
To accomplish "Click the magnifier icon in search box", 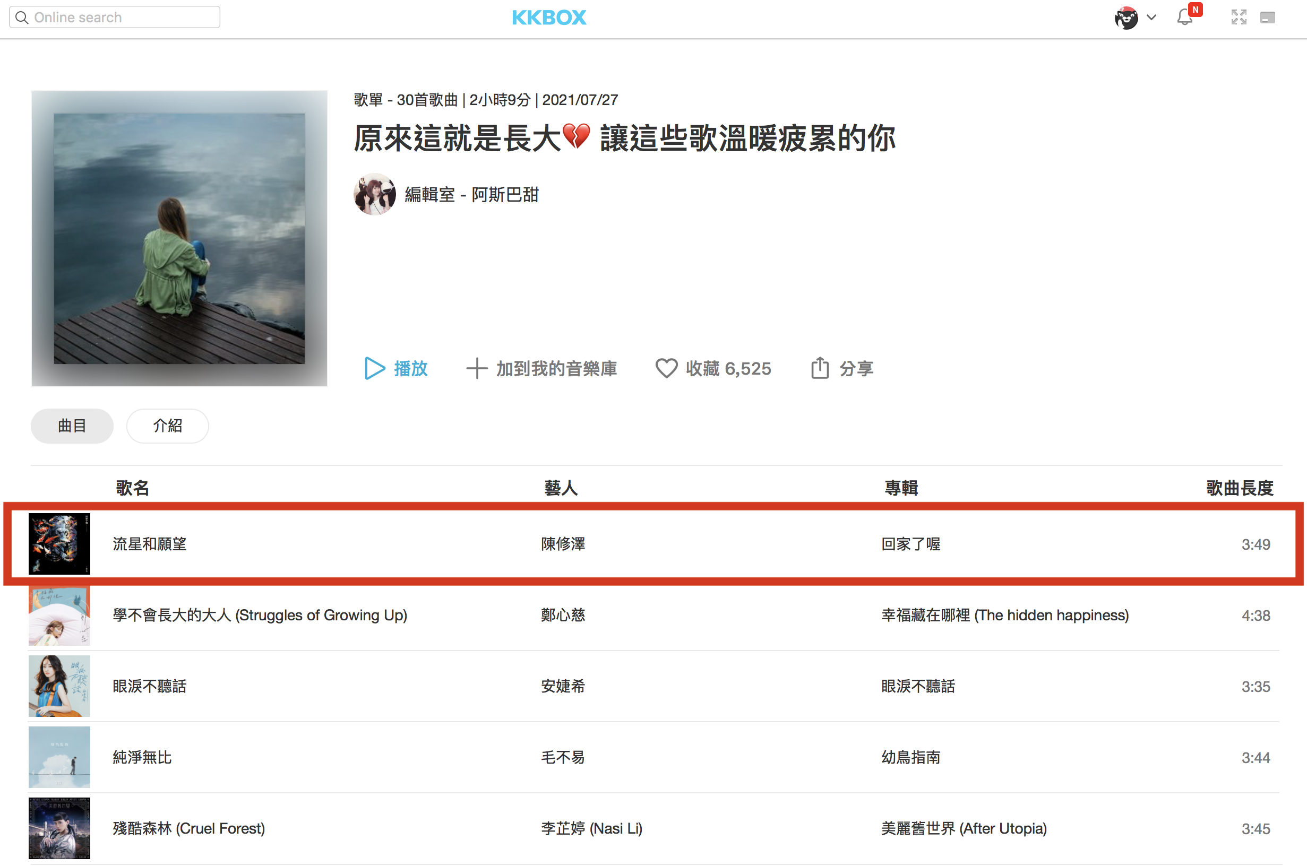I will [x=22, y=18].
